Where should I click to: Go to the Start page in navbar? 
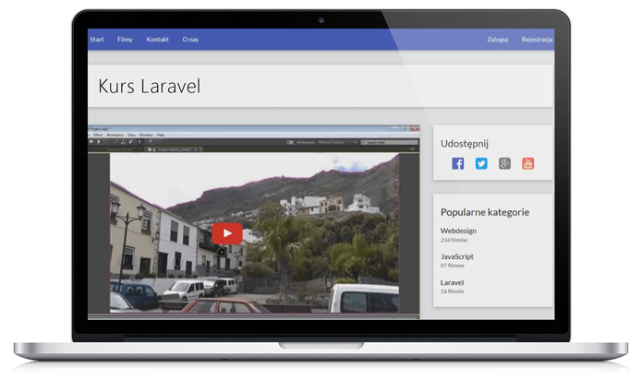pyautogui.click(x=96, y=40)
